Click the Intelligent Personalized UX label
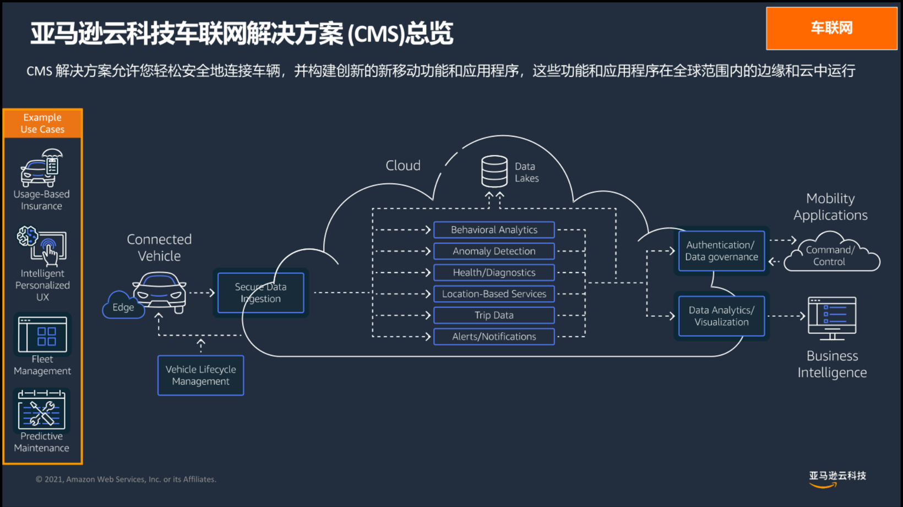This screenshot has height=507, width=903. (x=42, y=285)
